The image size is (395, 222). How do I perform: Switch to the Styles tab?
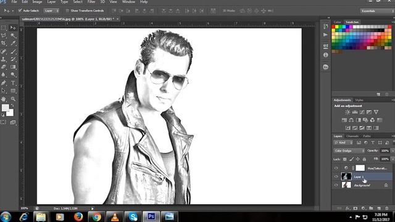(359, 100)
